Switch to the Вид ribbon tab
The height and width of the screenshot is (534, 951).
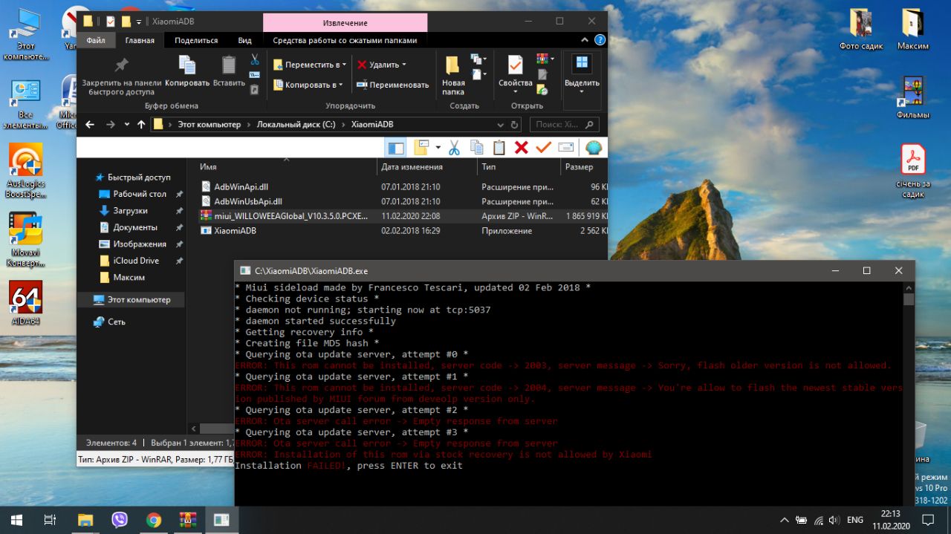point(244,40)
